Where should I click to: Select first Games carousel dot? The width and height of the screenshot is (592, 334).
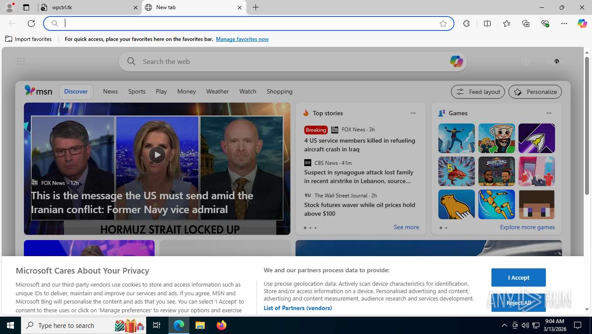click(x=441, y=228)
